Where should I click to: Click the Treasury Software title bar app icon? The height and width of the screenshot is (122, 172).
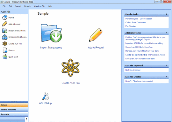pos(1,2)
